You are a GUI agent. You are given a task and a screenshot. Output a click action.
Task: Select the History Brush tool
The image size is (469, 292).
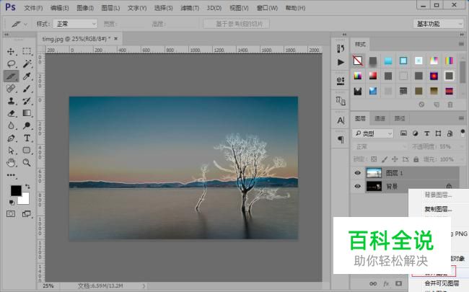point(27,101)
